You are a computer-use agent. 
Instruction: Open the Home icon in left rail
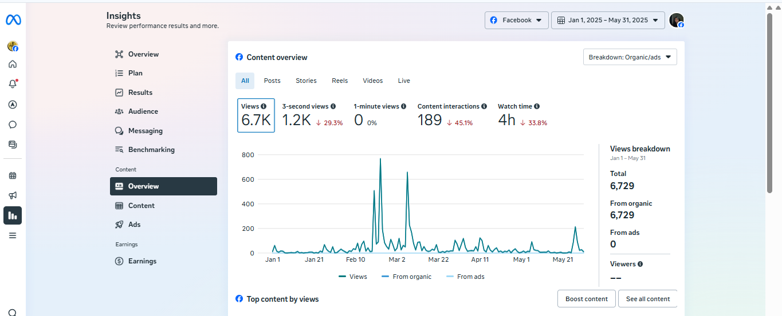pos(13,64)
